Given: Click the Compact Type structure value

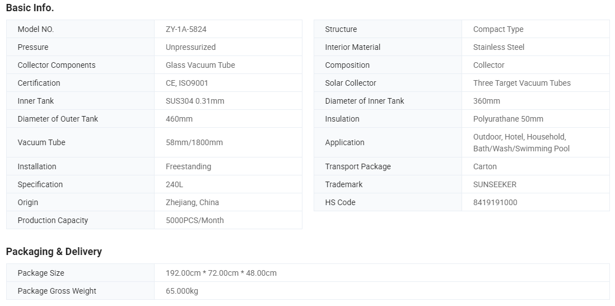Looking at the screenshot, I should 498,29.
